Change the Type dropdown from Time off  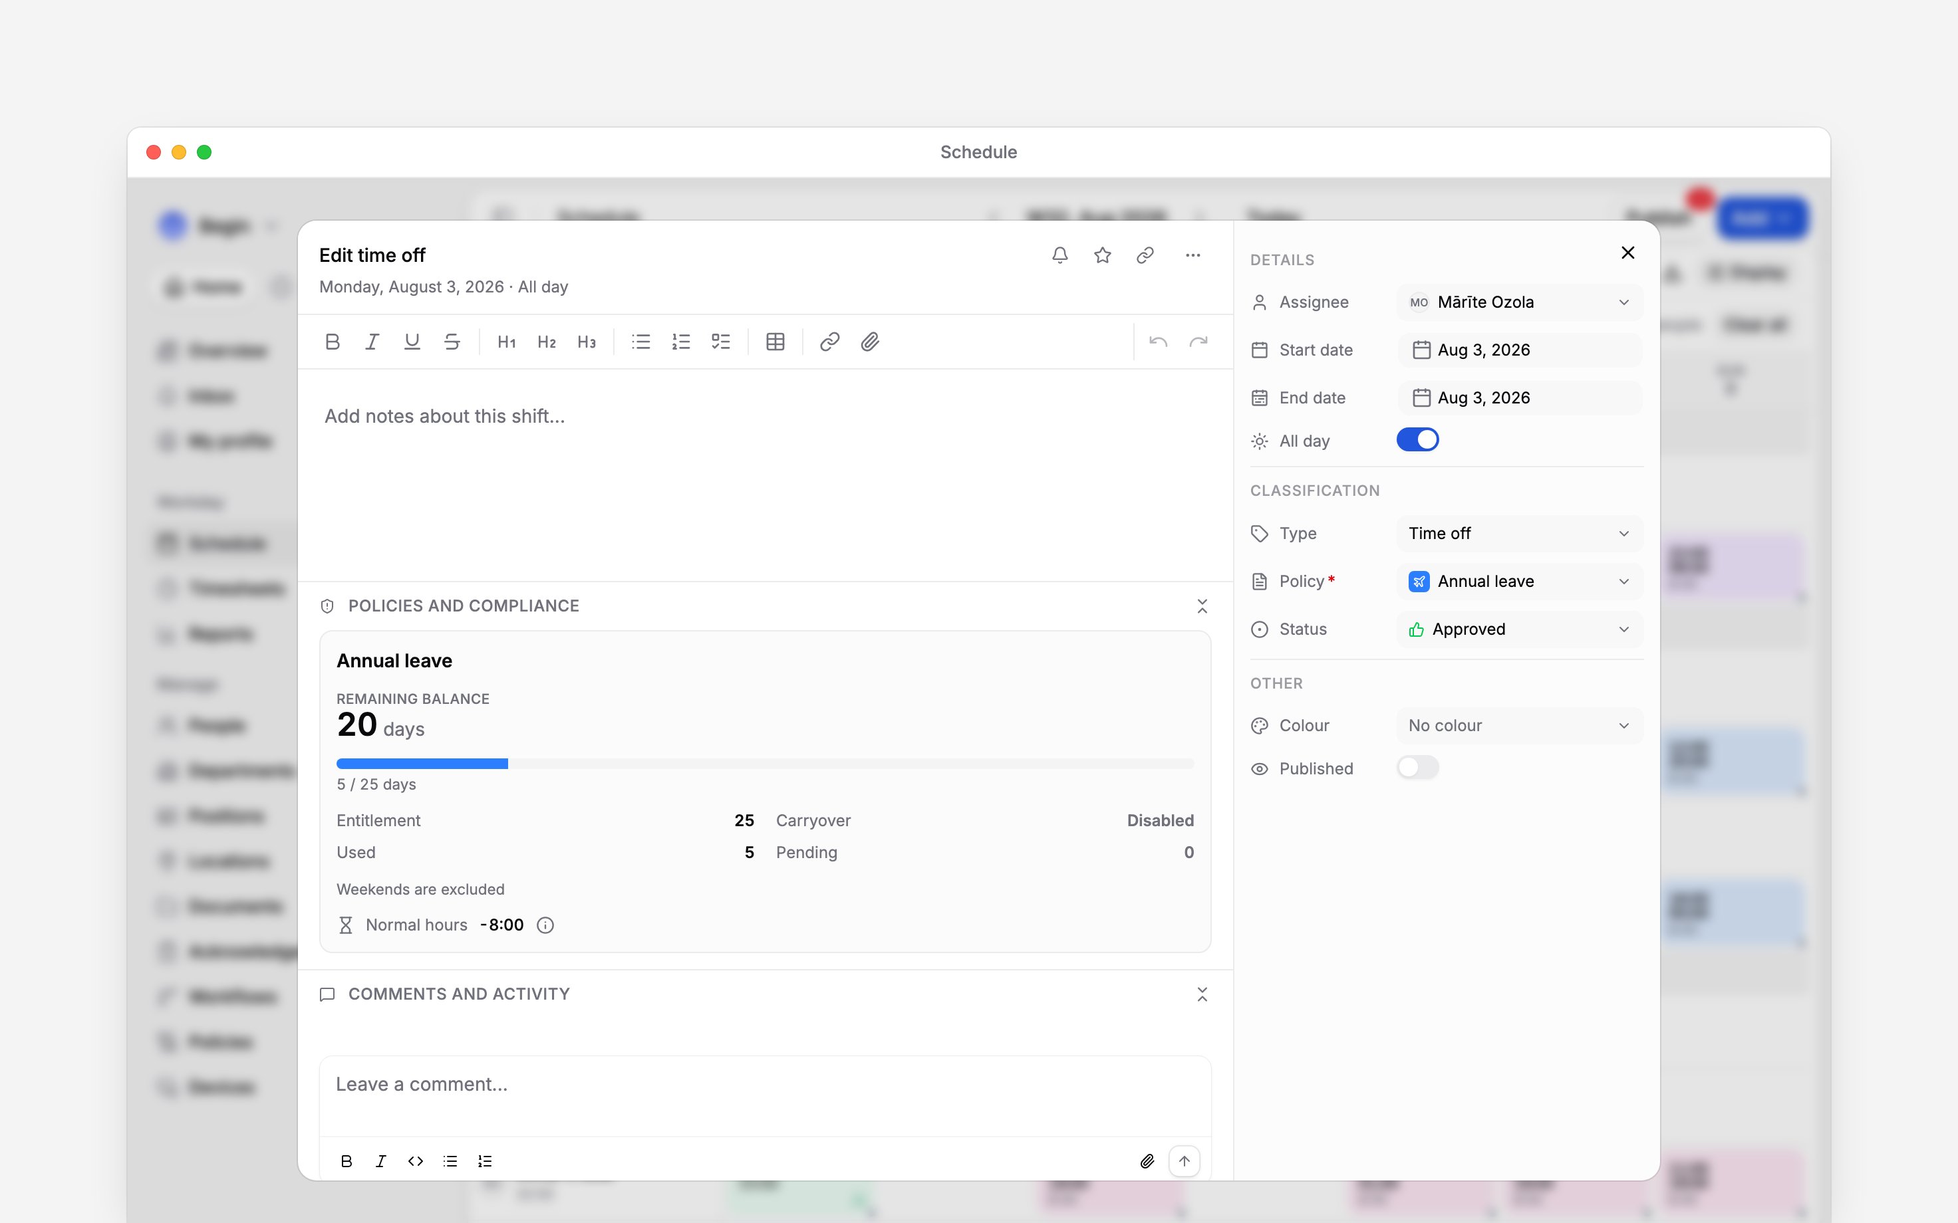tap(1520, 534)
